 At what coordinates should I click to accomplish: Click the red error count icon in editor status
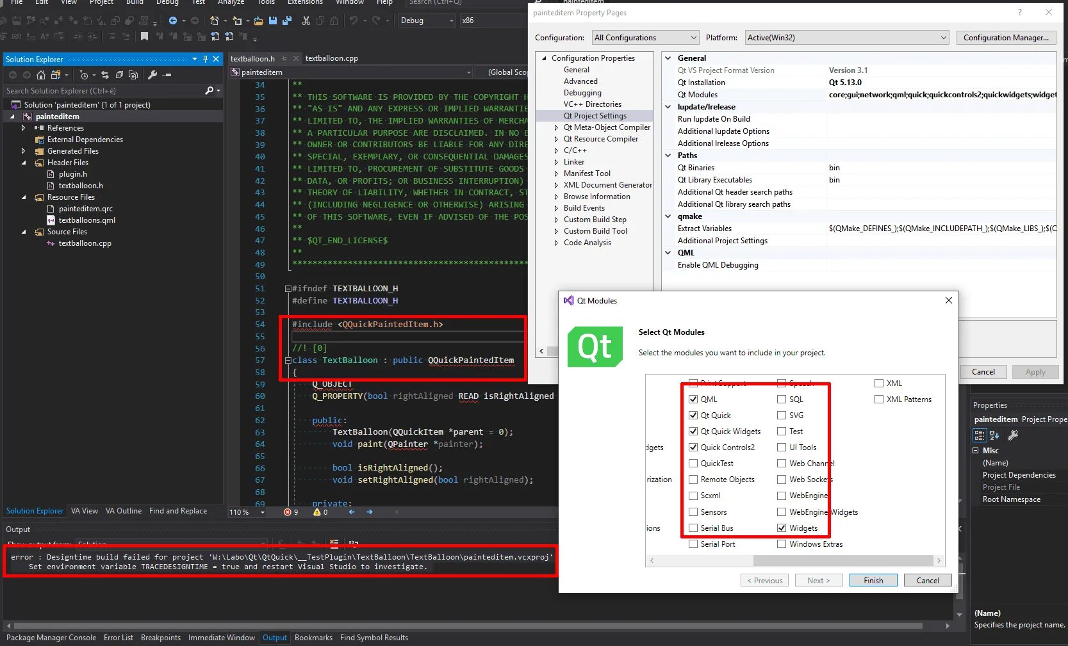click(x=288, y=512)
